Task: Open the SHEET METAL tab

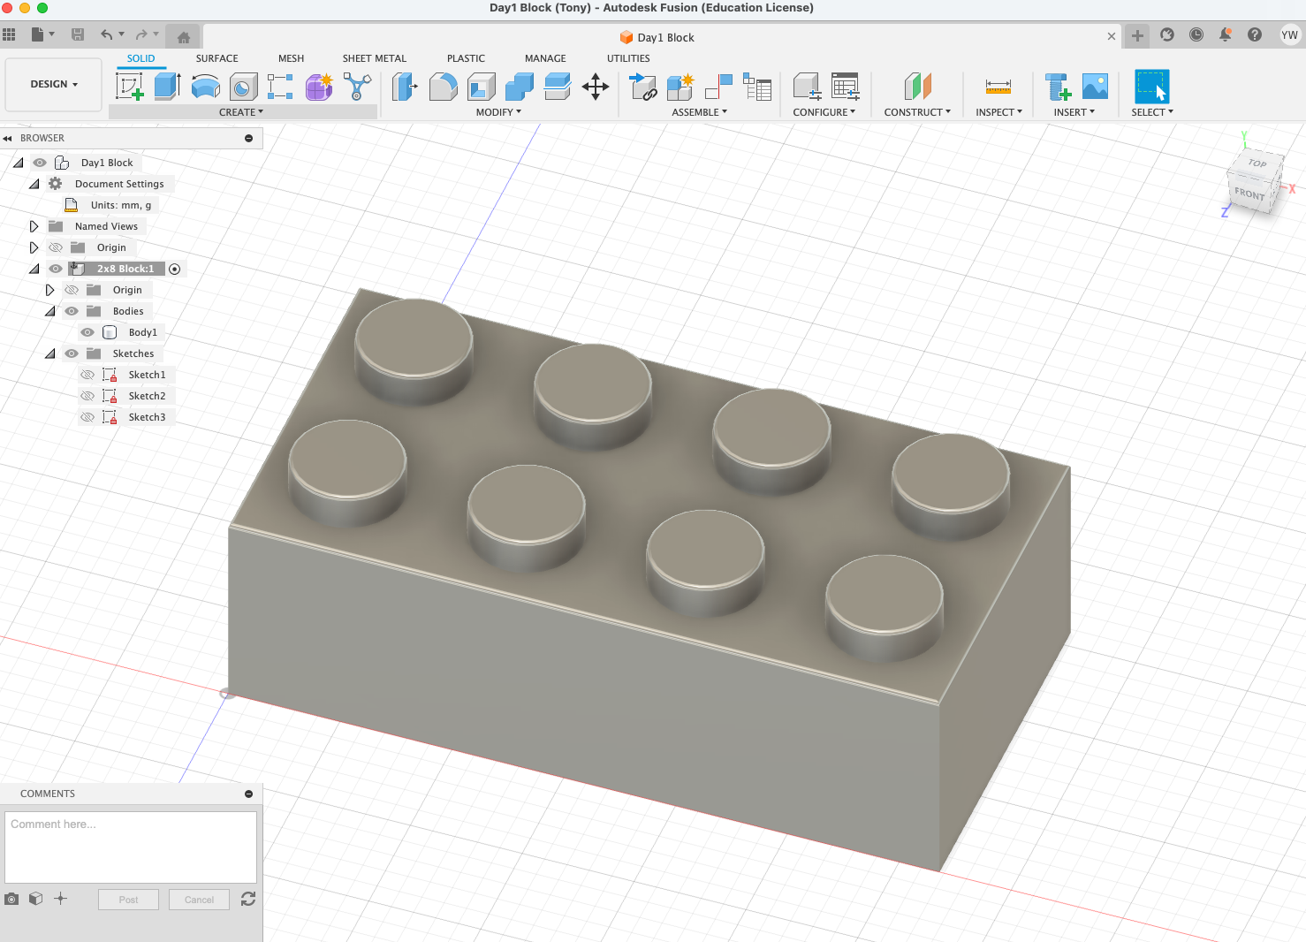Action: [x=374, y=58]
